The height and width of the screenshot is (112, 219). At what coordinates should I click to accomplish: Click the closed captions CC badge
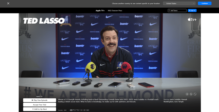(81, 110)
